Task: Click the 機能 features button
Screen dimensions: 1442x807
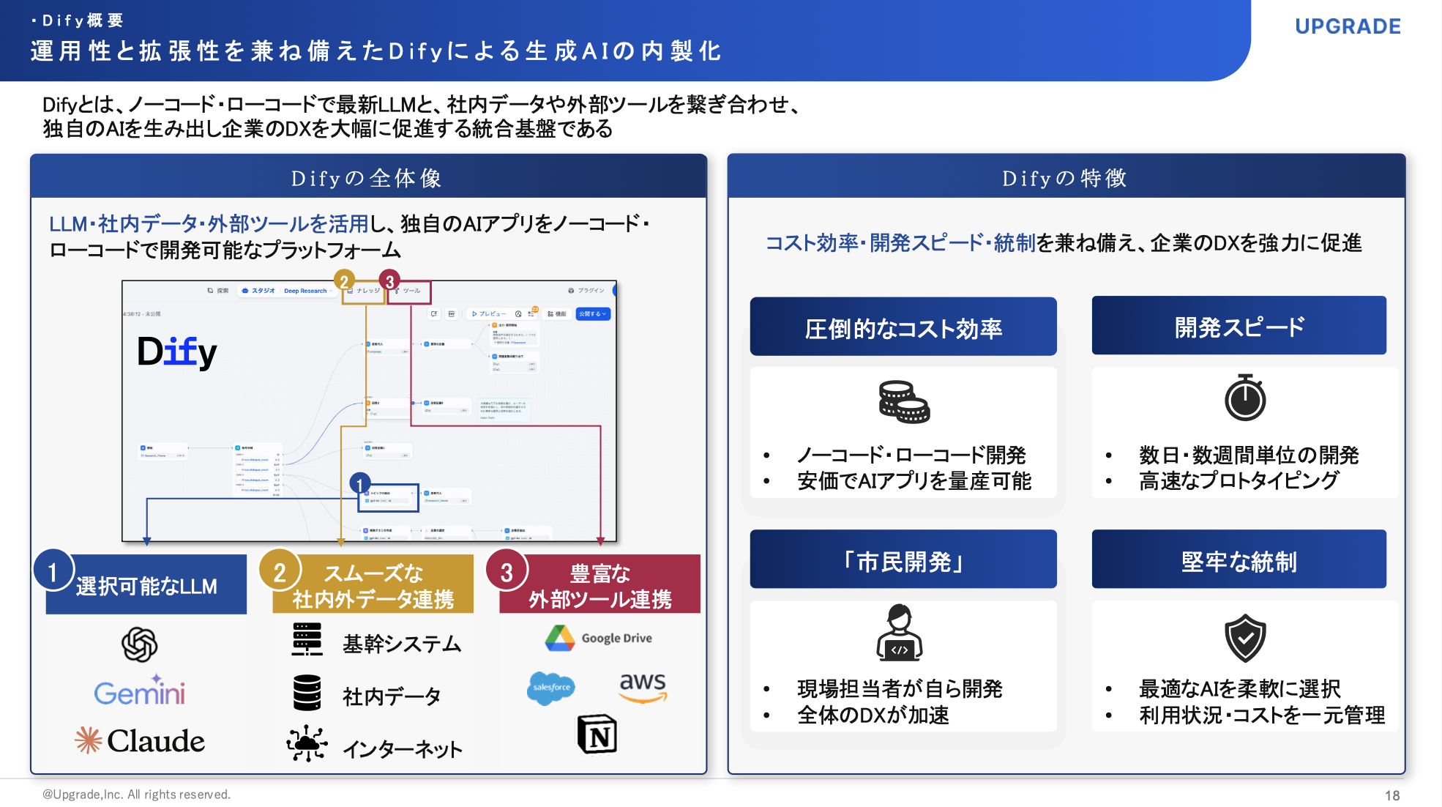Action: (x=557, y=313)
